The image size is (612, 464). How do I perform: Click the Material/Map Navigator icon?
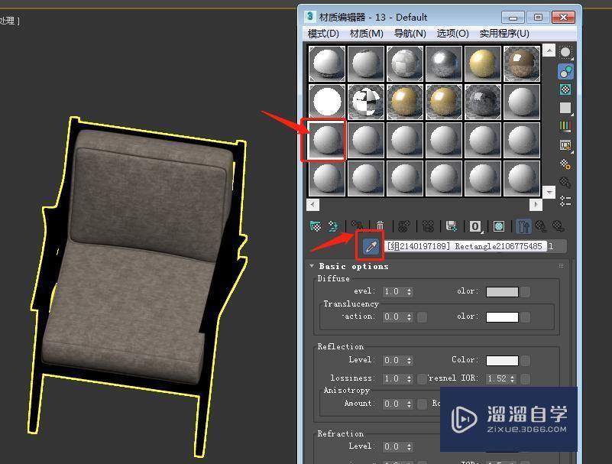pos(566,200)
